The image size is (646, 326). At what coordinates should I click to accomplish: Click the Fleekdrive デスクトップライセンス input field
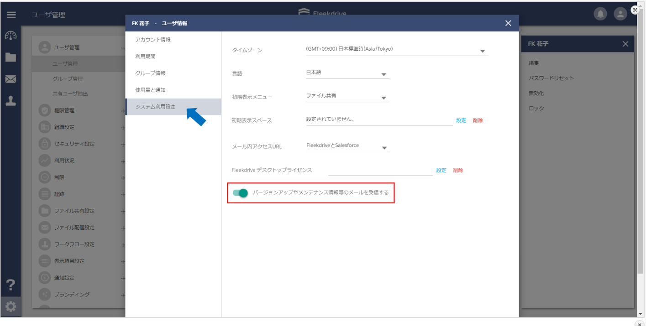[x=380, y=170]
